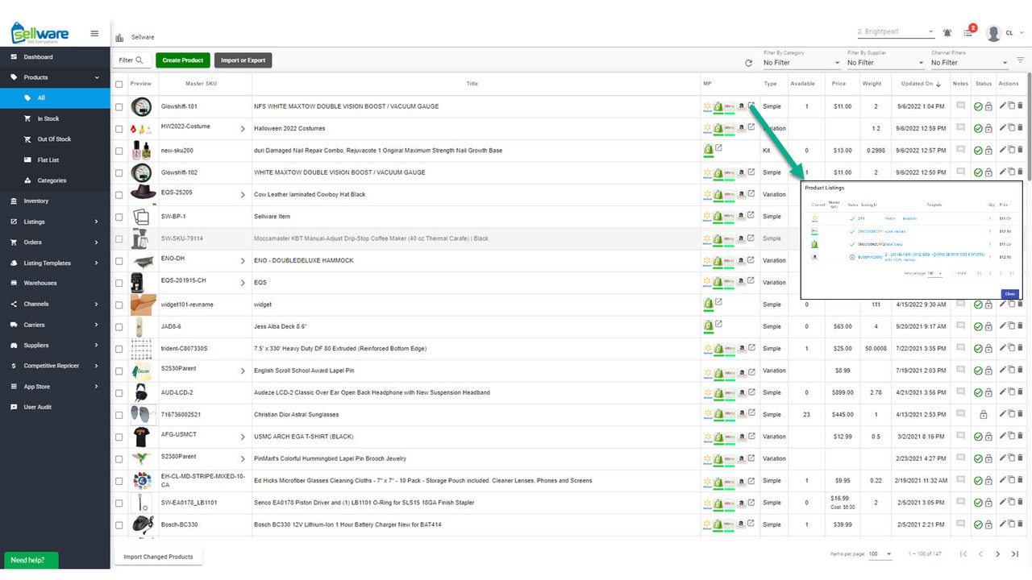Select the Amazon icon on the Glowshift-102 row

742,172
